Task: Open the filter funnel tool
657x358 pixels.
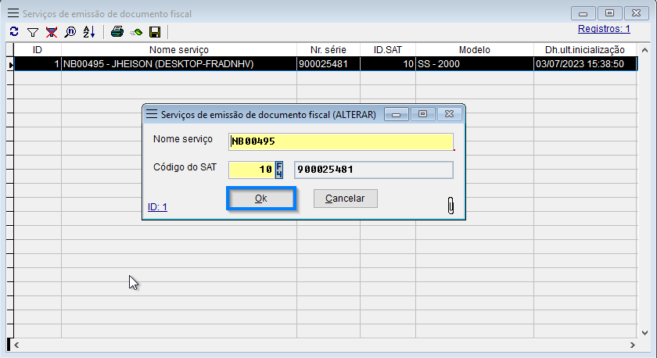Action: [32, 32]
